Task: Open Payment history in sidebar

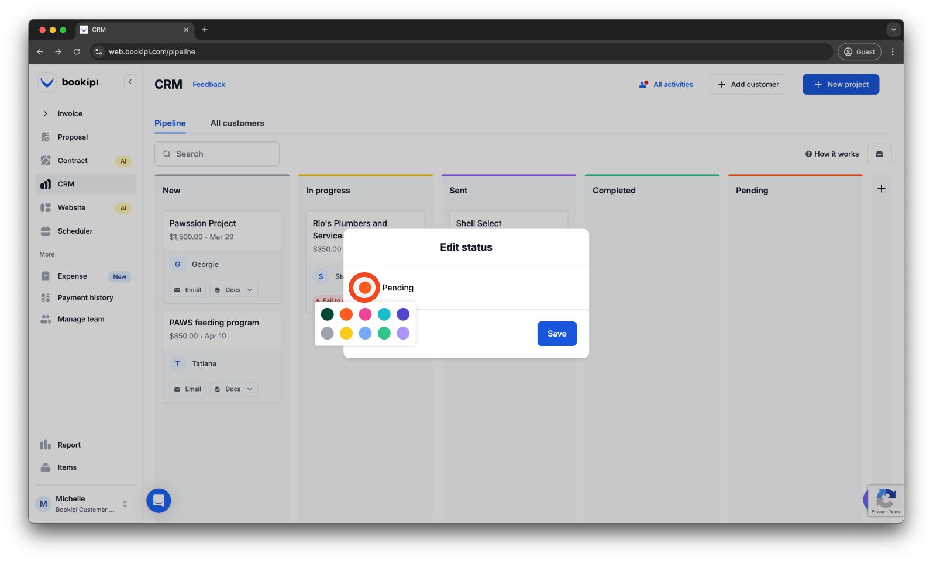Action: [85, 297]
